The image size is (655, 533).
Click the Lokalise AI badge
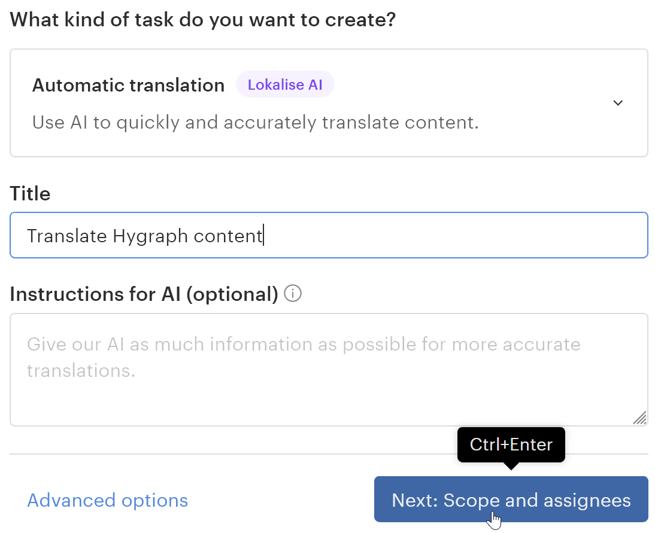285,85
